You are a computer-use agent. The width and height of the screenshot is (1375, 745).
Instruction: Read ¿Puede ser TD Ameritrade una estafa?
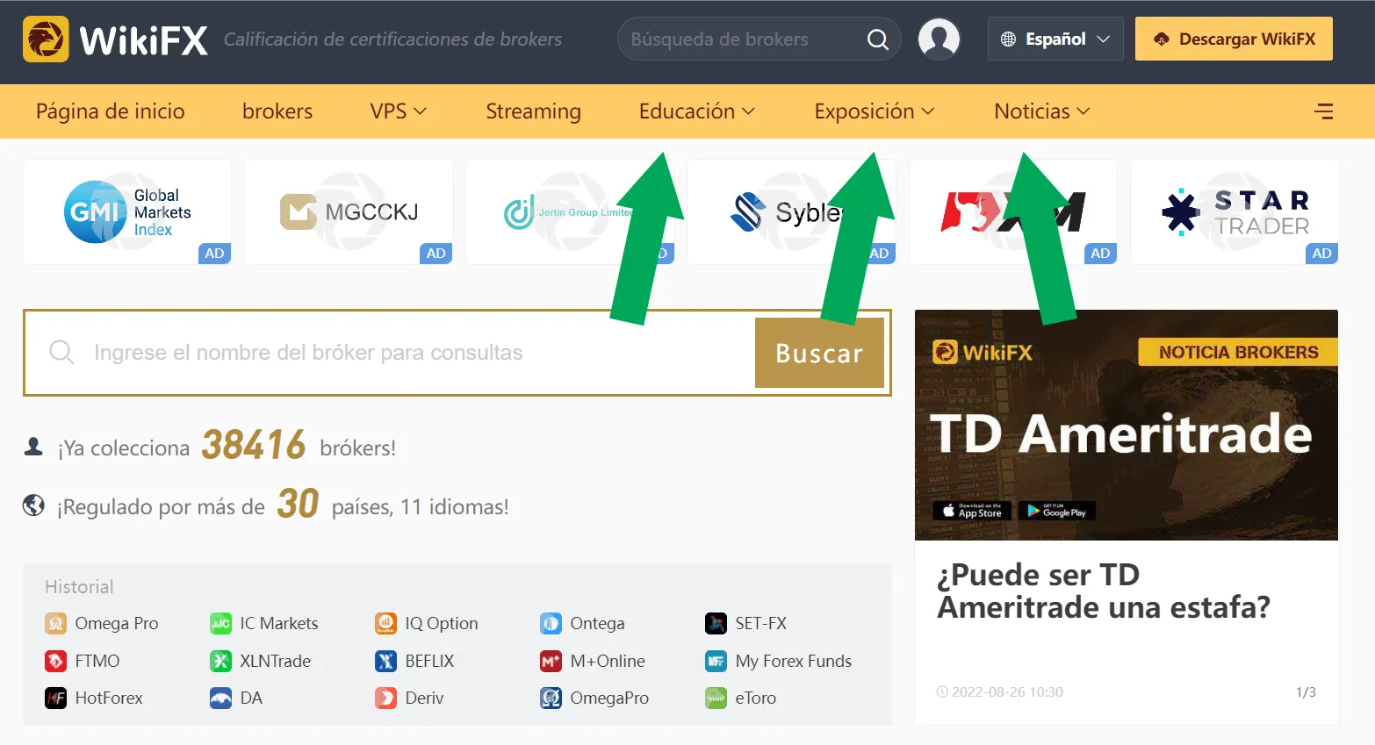point(1104,591)
